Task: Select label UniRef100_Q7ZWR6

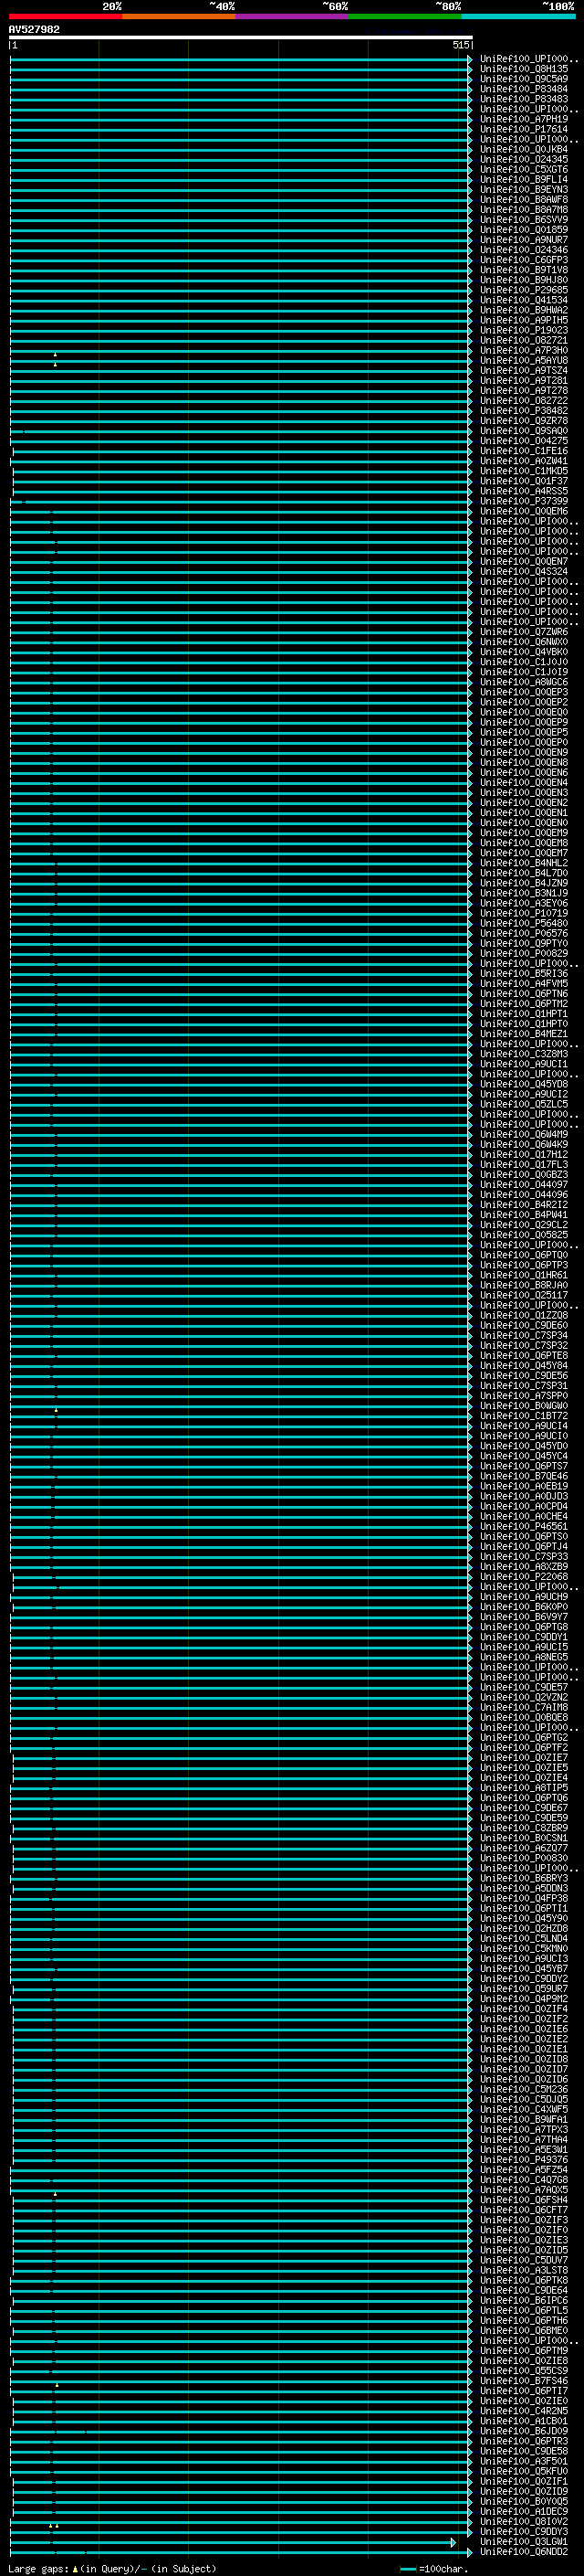Action: pyautogui.click(x=524, y=632)
